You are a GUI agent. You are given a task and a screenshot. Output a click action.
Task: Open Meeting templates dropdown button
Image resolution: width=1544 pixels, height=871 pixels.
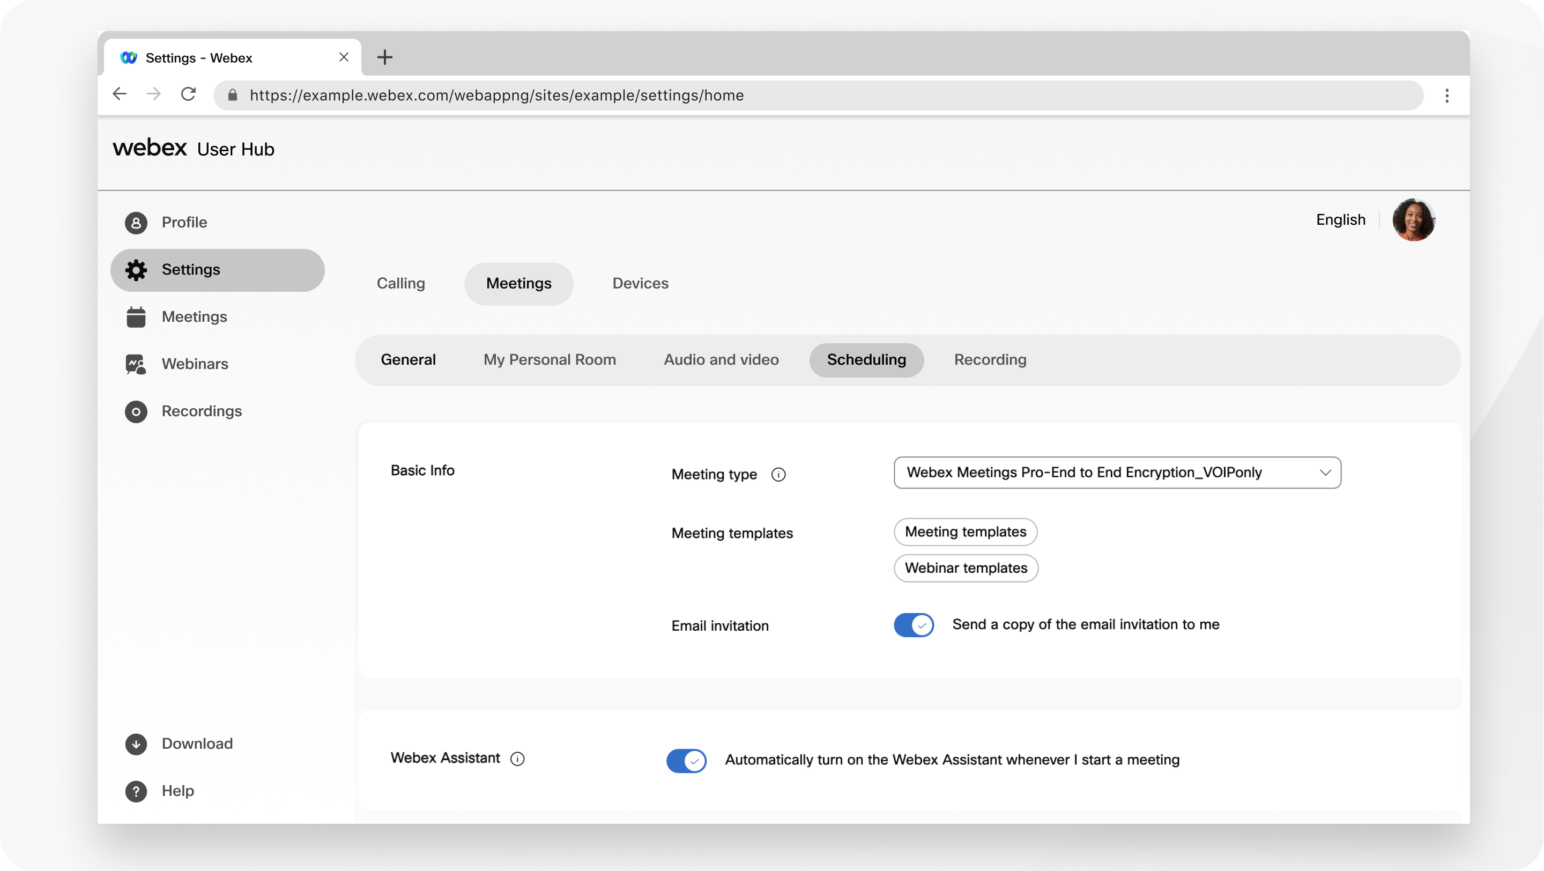(x=966, y=532)
